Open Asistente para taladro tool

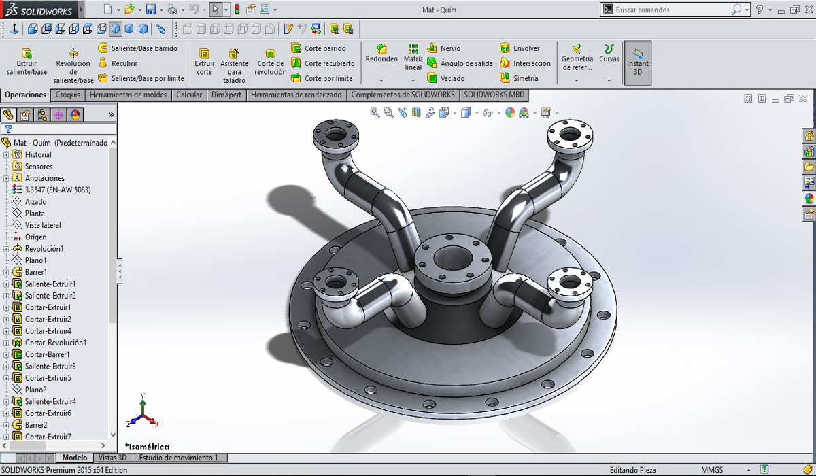(x=234, y=66)
